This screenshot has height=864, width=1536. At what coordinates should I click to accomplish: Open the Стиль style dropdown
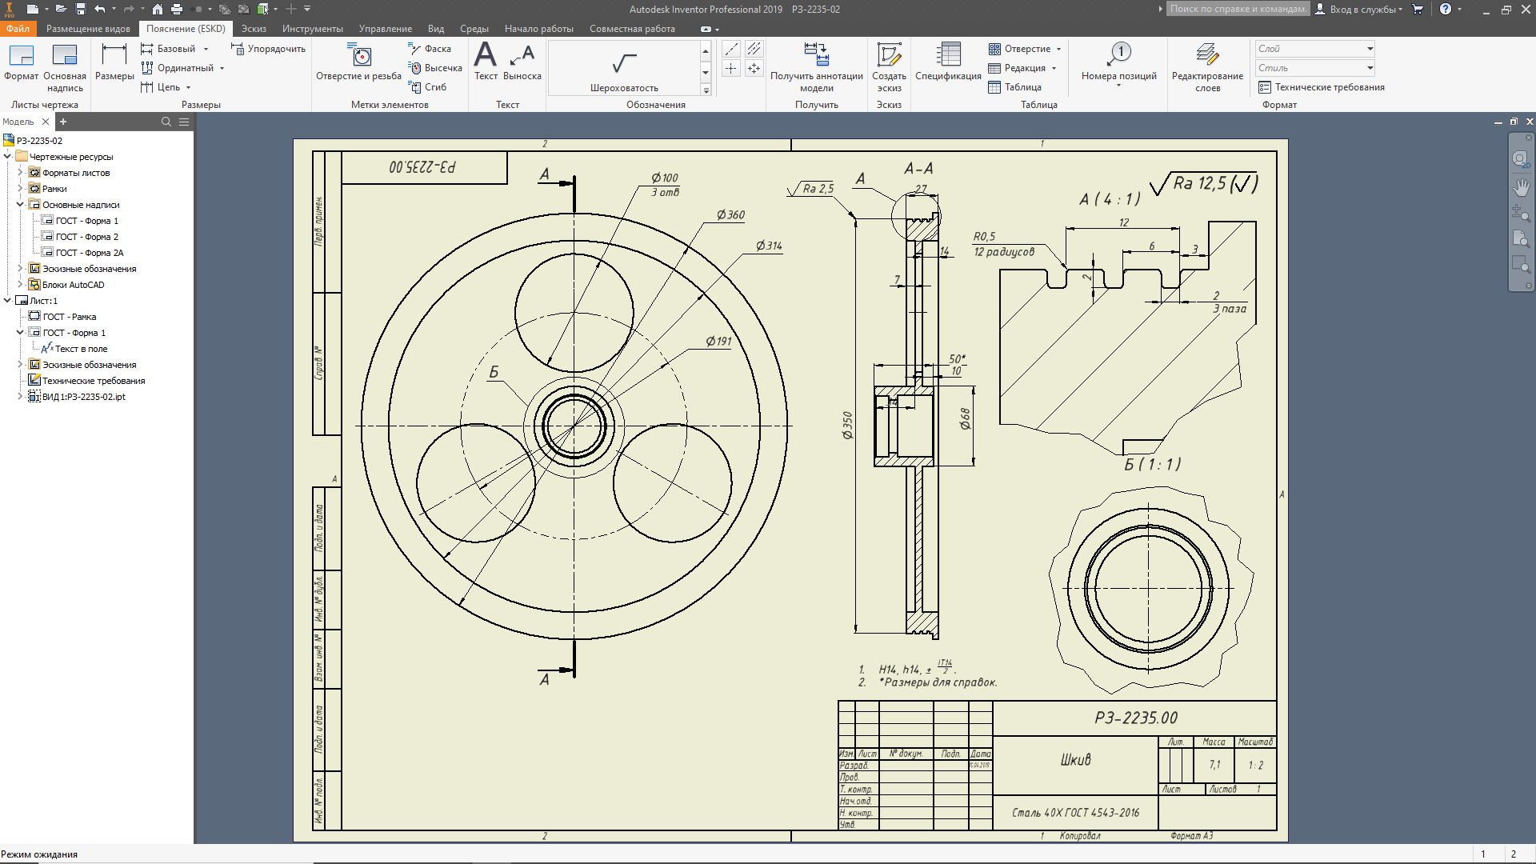pos(1370,68)
